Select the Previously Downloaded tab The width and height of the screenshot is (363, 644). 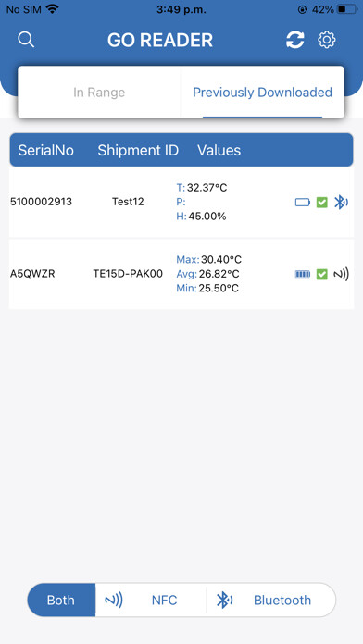(x=262, y=92)
